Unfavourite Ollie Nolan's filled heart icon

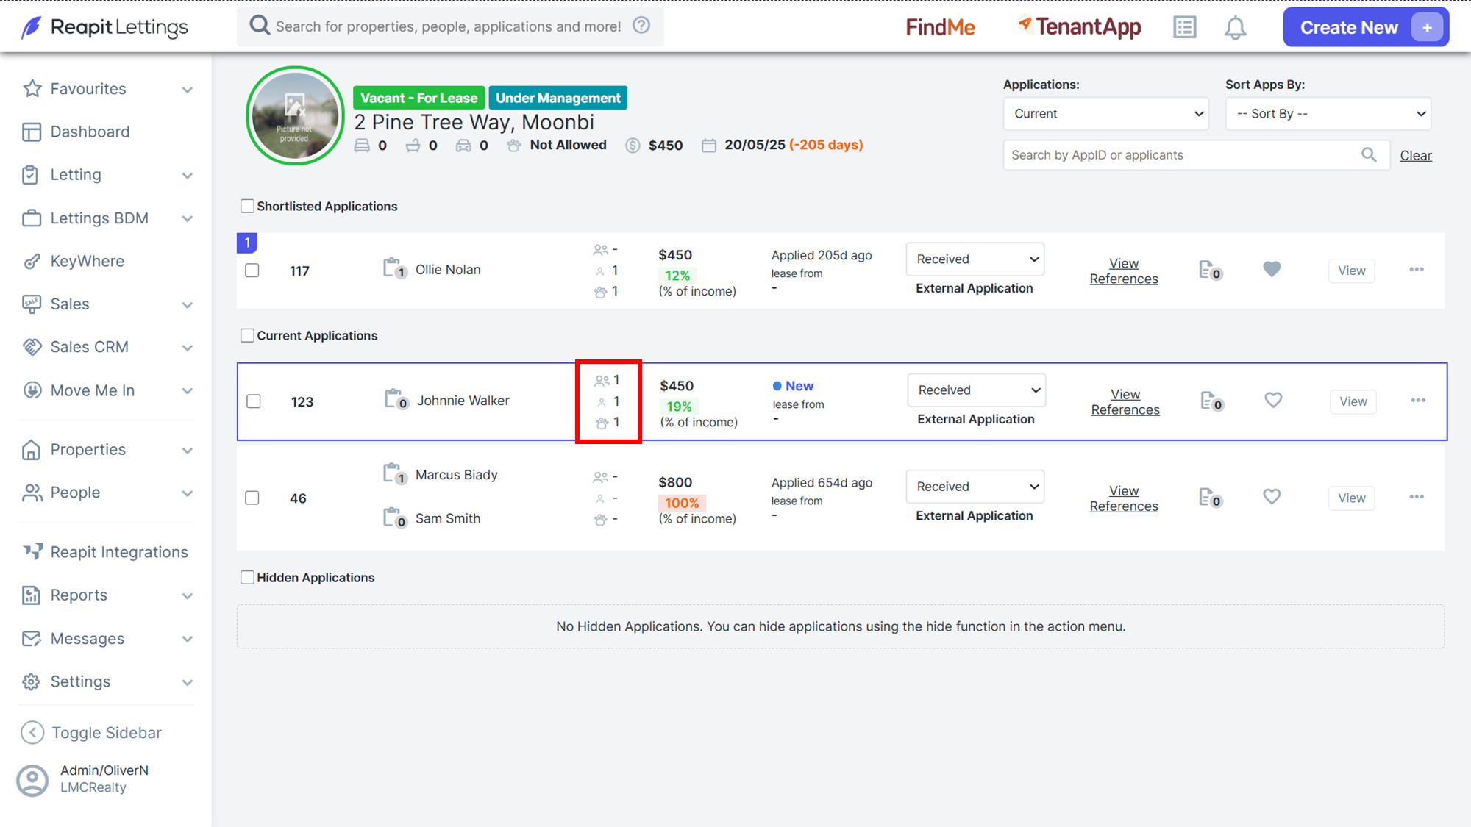[x=1272, y=269]
